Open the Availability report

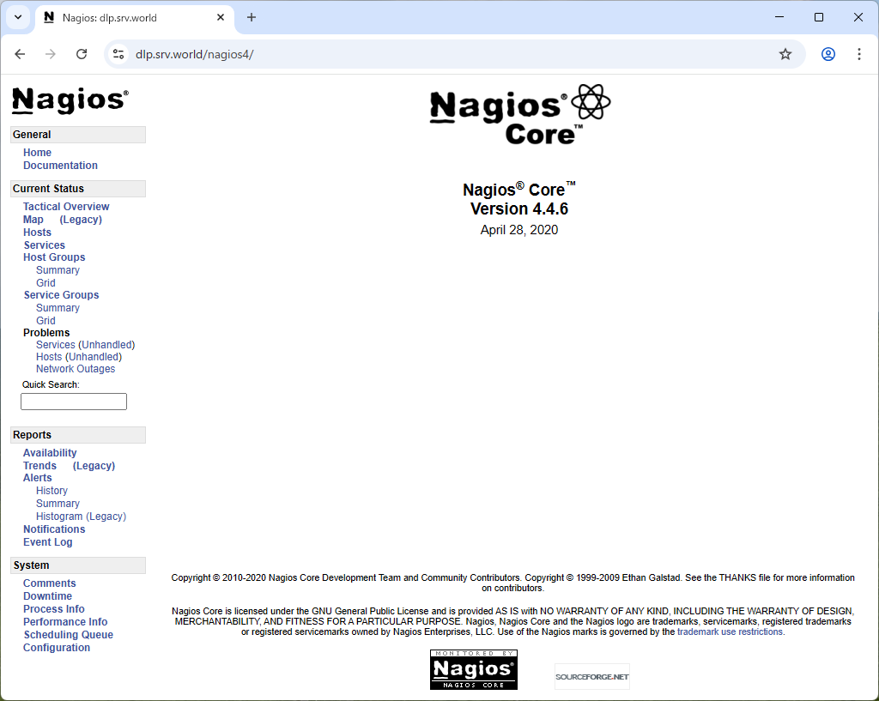[50, 453]
